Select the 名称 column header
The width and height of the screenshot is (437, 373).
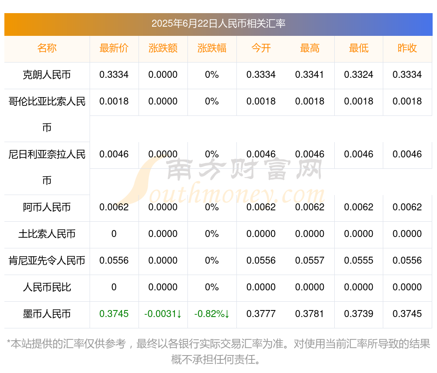click(x=47, y=48)
